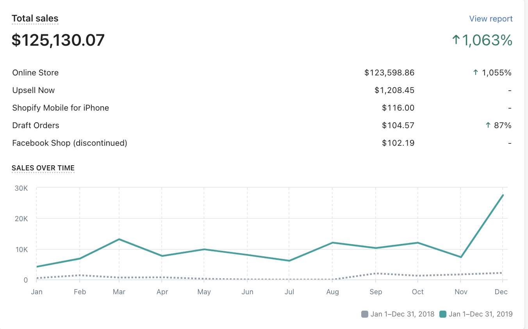This screenshot has width=528, height=329.
Task: Click the gray 2018 legend swatch
Action: [365, 314]
